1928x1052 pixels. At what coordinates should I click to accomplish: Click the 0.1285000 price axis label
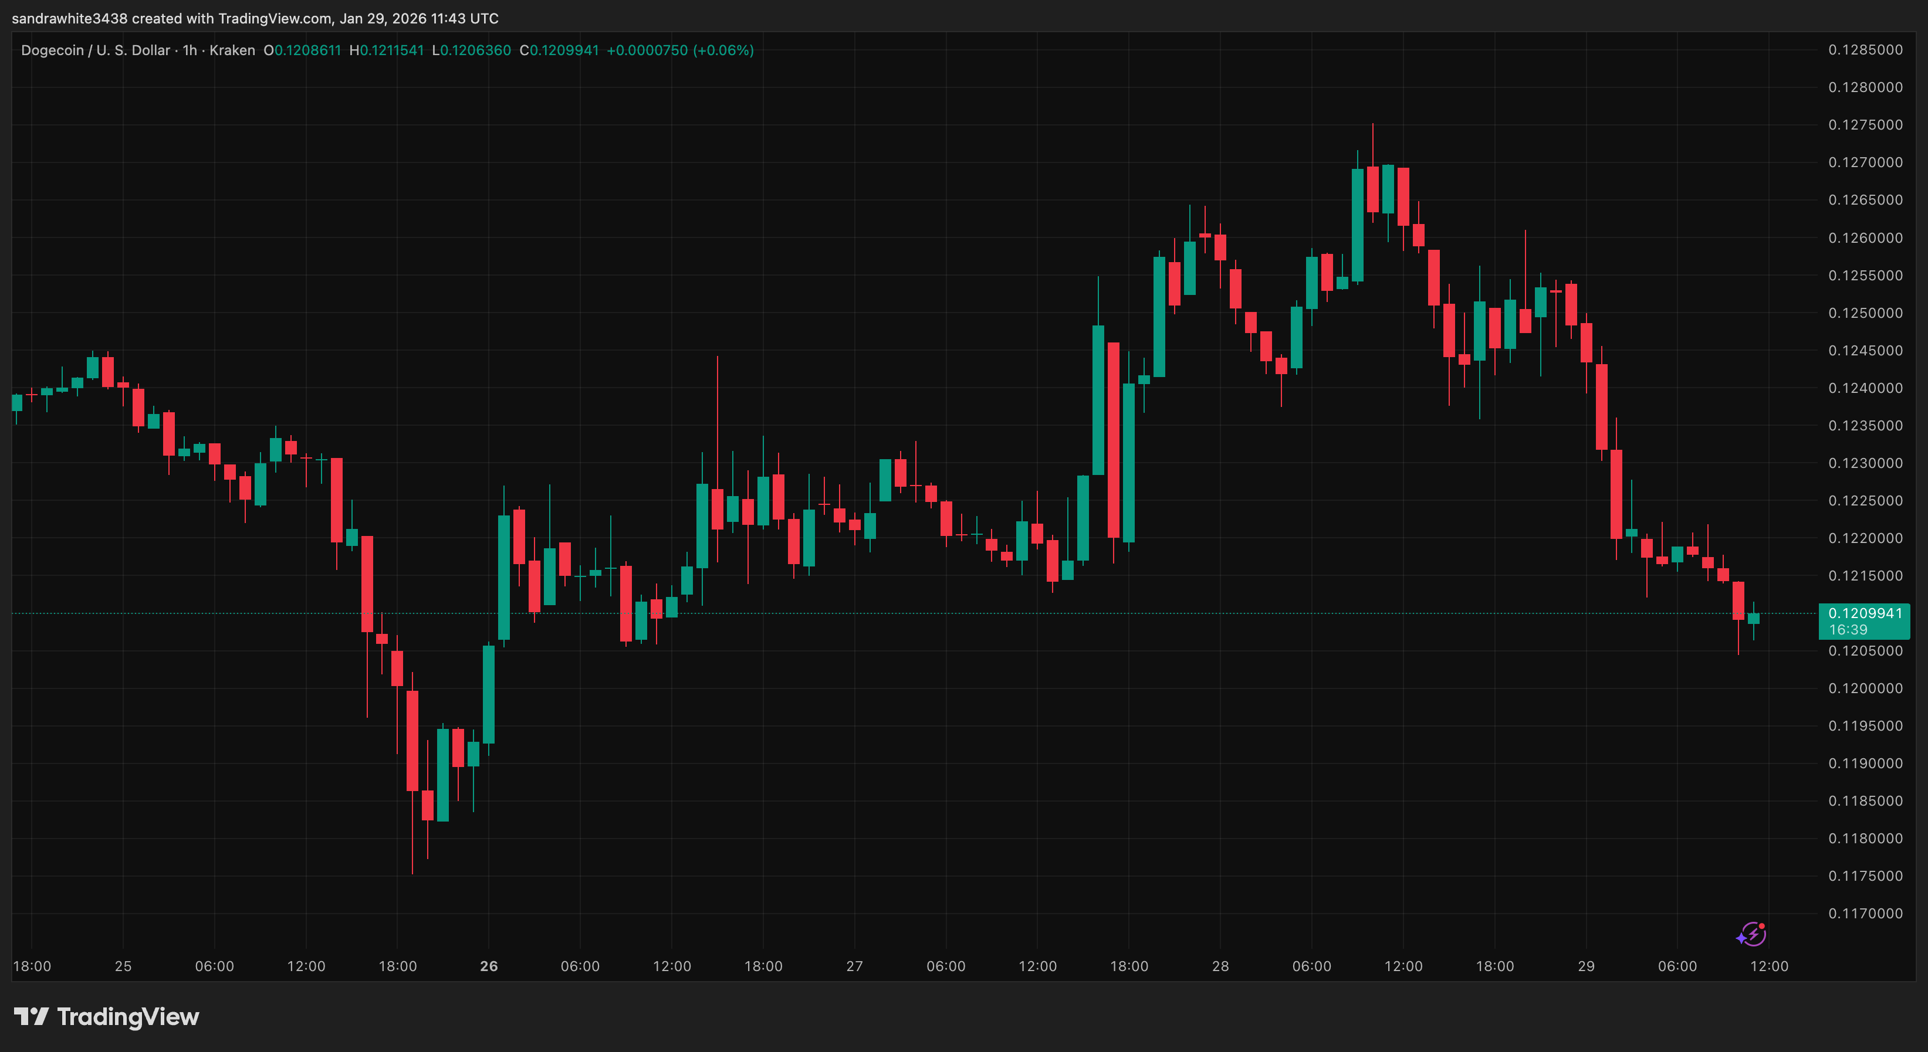[1865, 49]
